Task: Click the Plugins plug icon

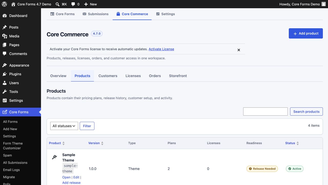Action: click(x=5, y=74)
